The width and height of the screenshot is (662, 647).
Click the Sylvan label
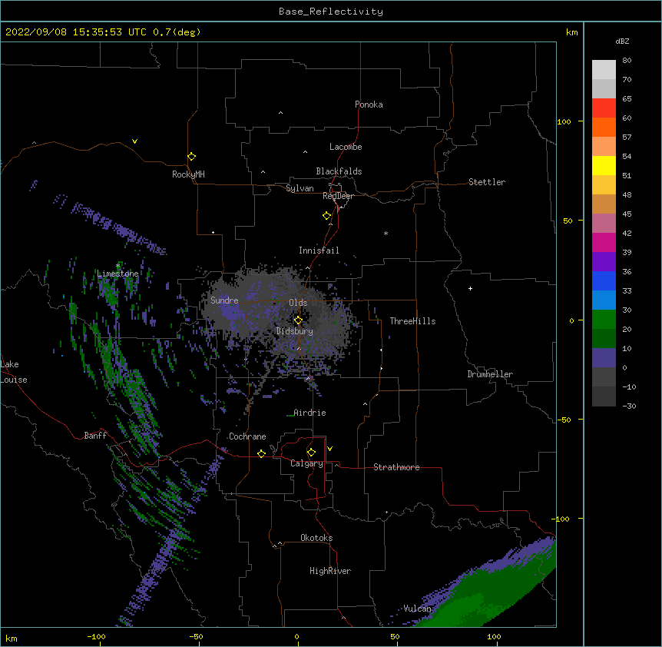(300, 188)
